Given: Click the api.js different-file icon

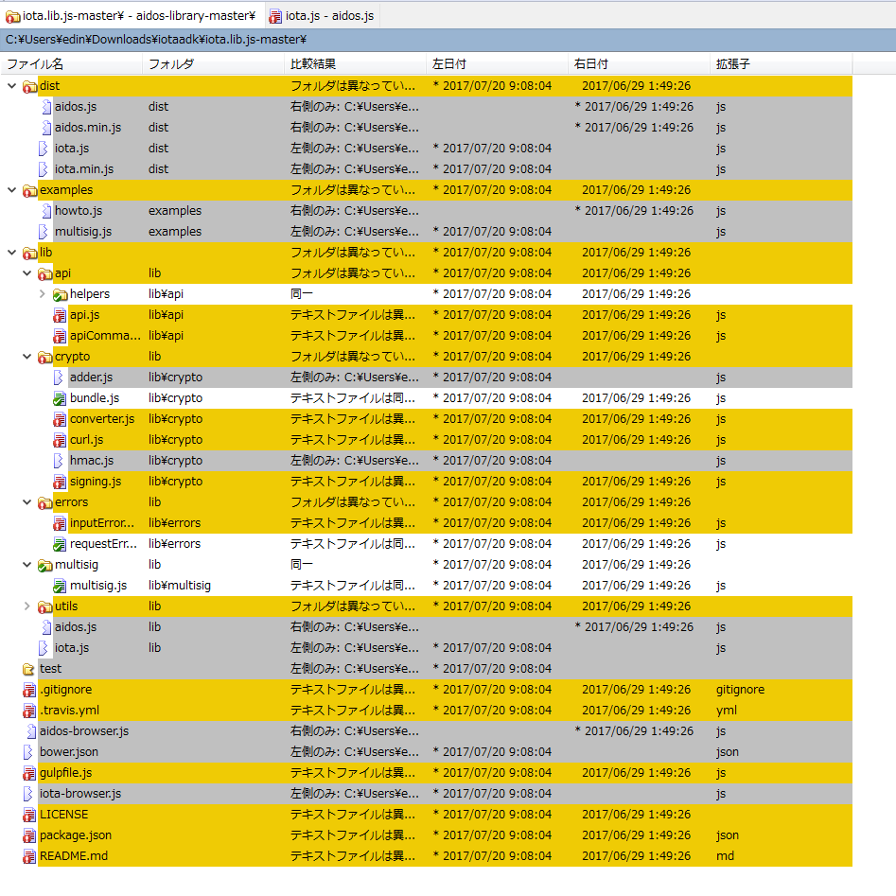Looking at the screenshot, I should point(60,315).
